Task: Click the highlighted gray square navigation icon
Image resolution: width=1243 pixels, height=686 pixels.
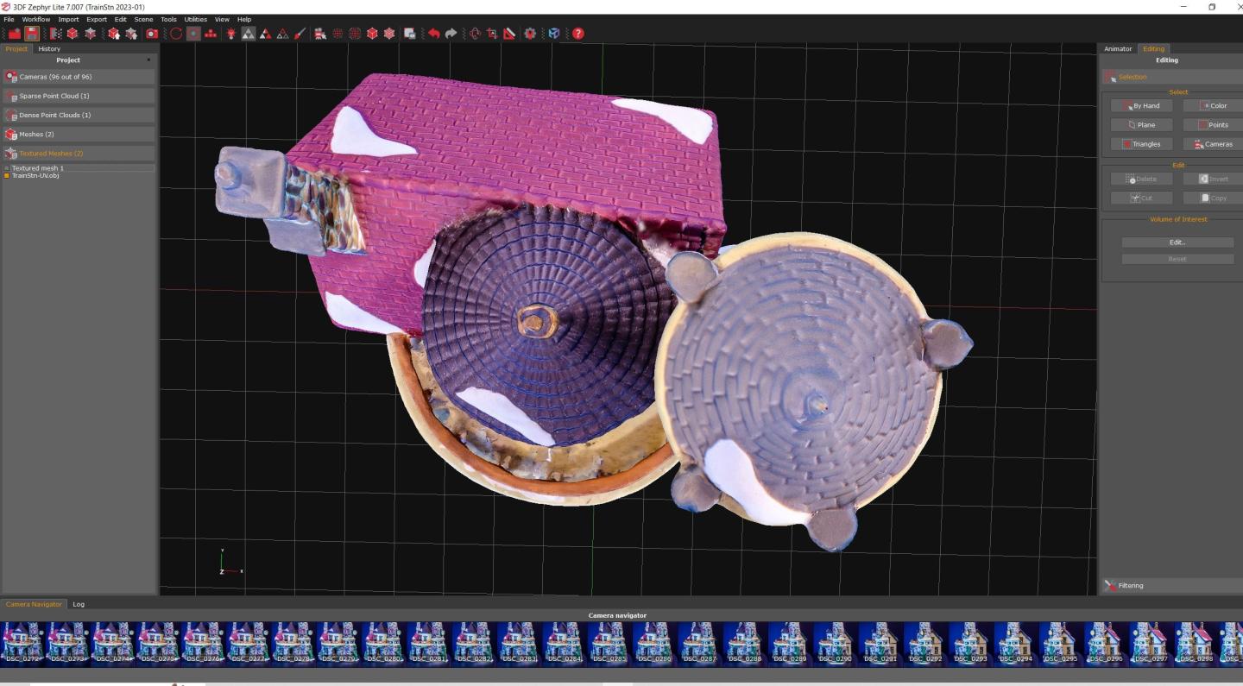Action: (193, 34)
